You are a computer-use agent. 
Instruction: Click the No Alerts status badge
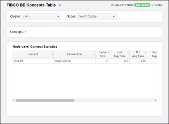click(x=142, y=5)
